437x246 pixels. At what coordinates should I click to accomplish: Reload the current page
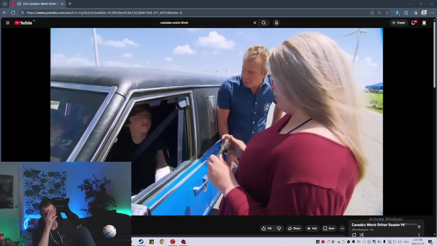coord(13,13)
